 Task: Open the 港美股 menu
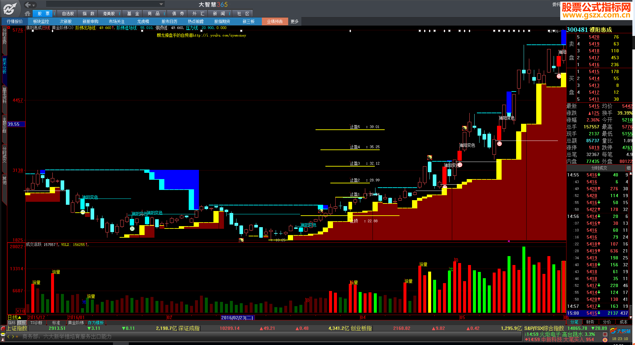109,13
